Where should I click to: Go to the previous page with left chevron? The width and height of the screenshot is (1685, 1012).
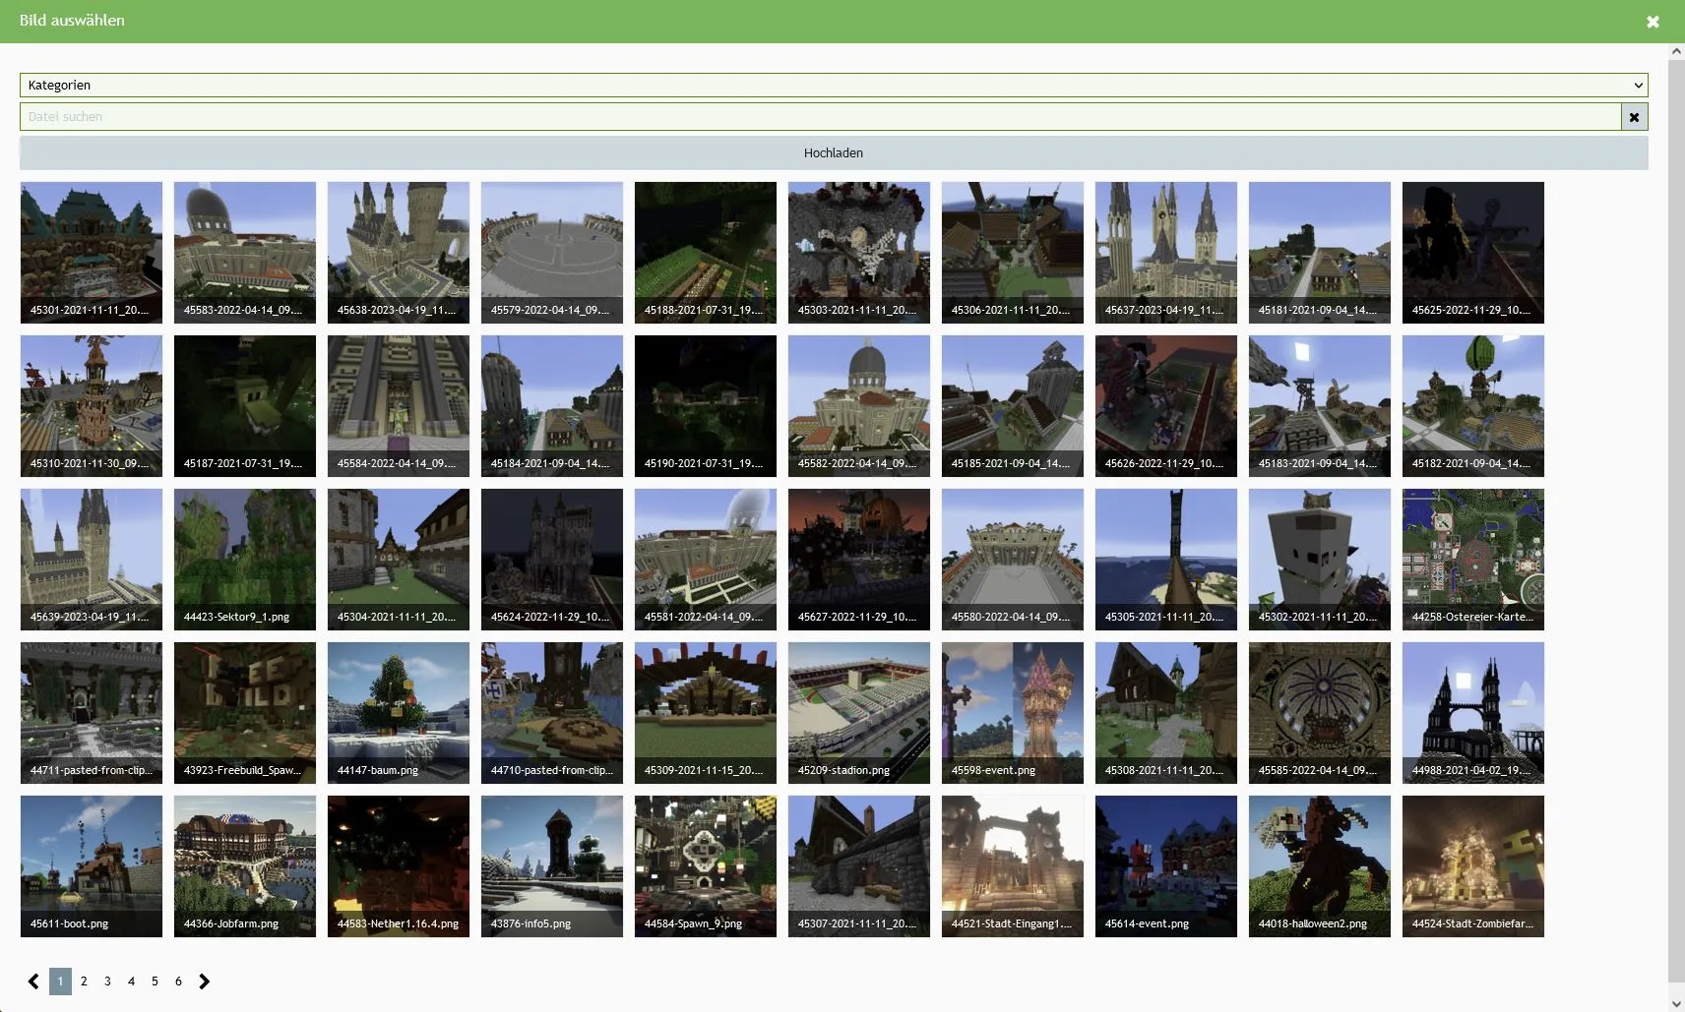pos(33,982)
